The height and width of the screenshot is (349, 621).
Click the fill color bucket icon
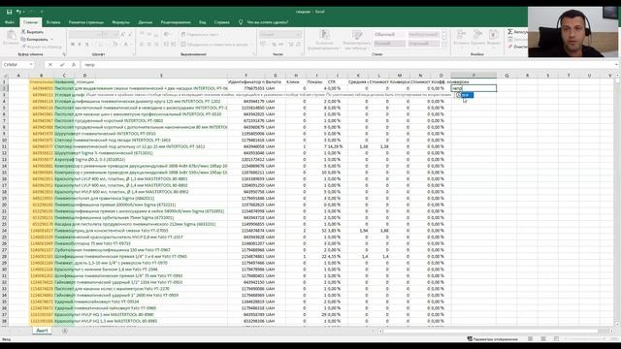[114, 45]
